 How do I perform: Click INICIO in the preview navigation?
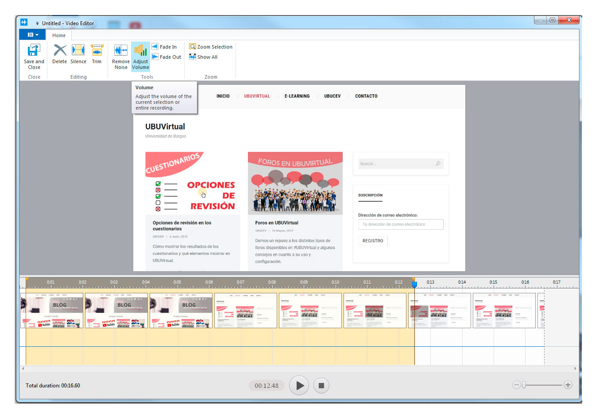(223, 96)
